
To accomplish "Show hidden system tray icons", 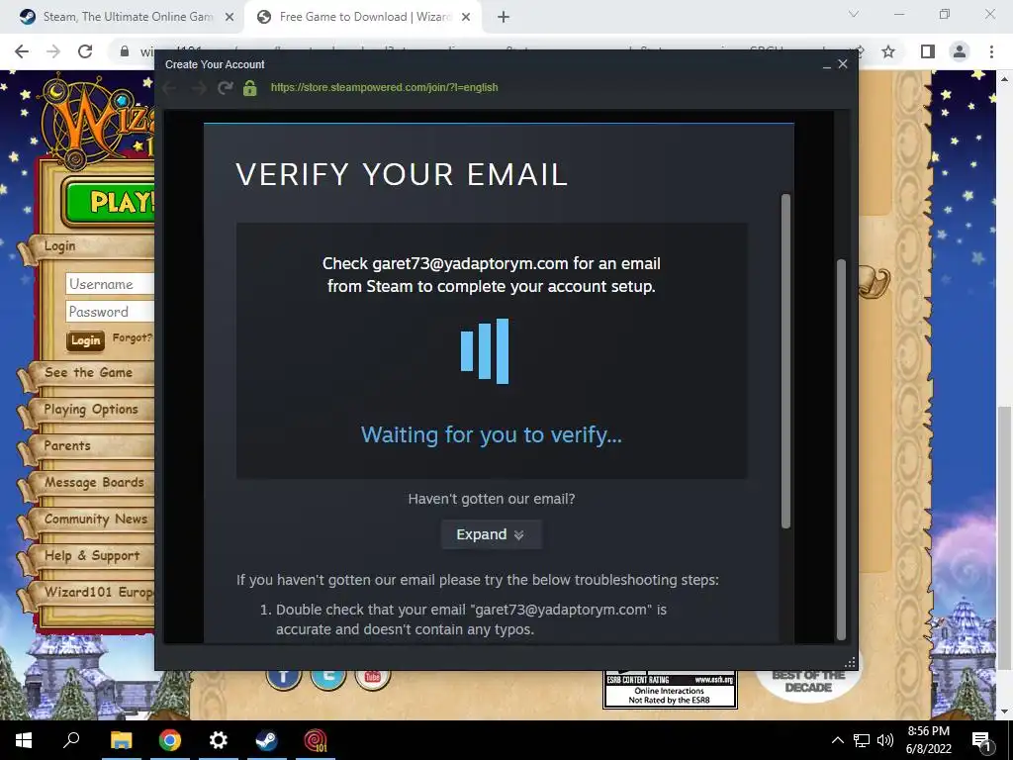I will [x=837, y=740].
